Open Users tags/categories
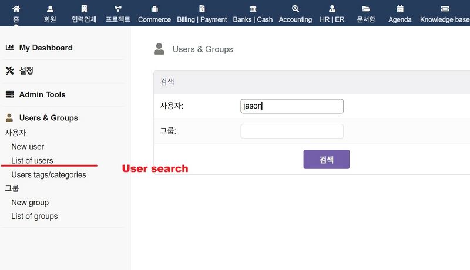This screenshot has width=470, height=270. (49, 175)
